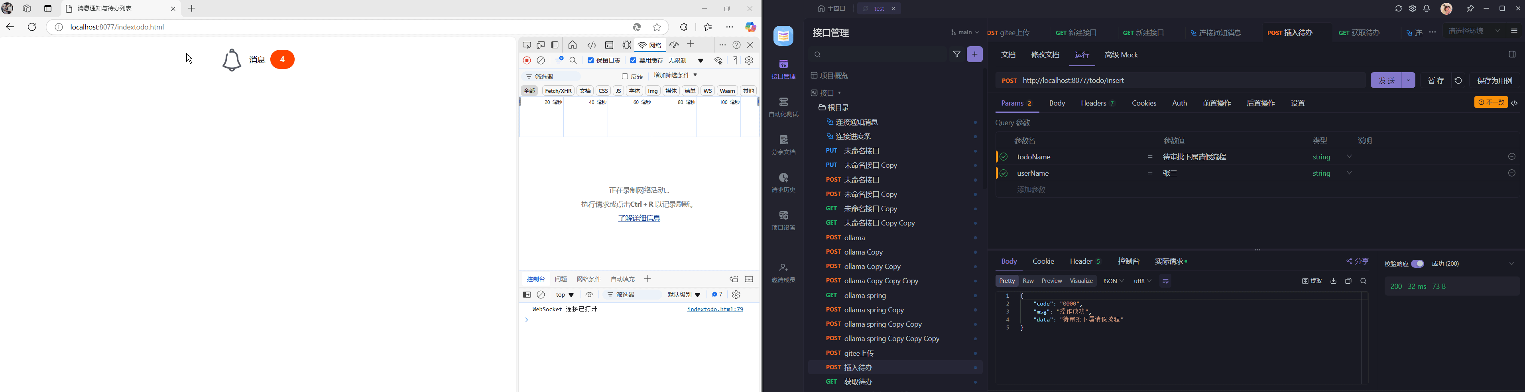Open Apifox notifications bell
The width and height of the screenshot is (1525, 392).
1427,9
